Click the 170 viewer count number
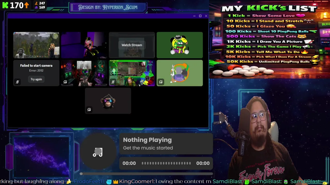Screen dimensions: 330x185 click(16, 5)
